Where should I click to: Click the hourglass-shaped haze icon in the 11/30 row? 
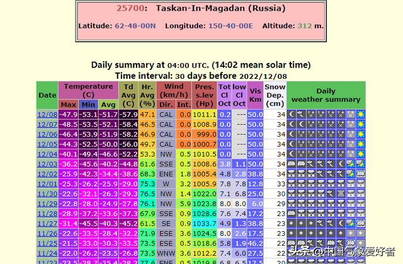pyautogui.click(x=341, y=194)
